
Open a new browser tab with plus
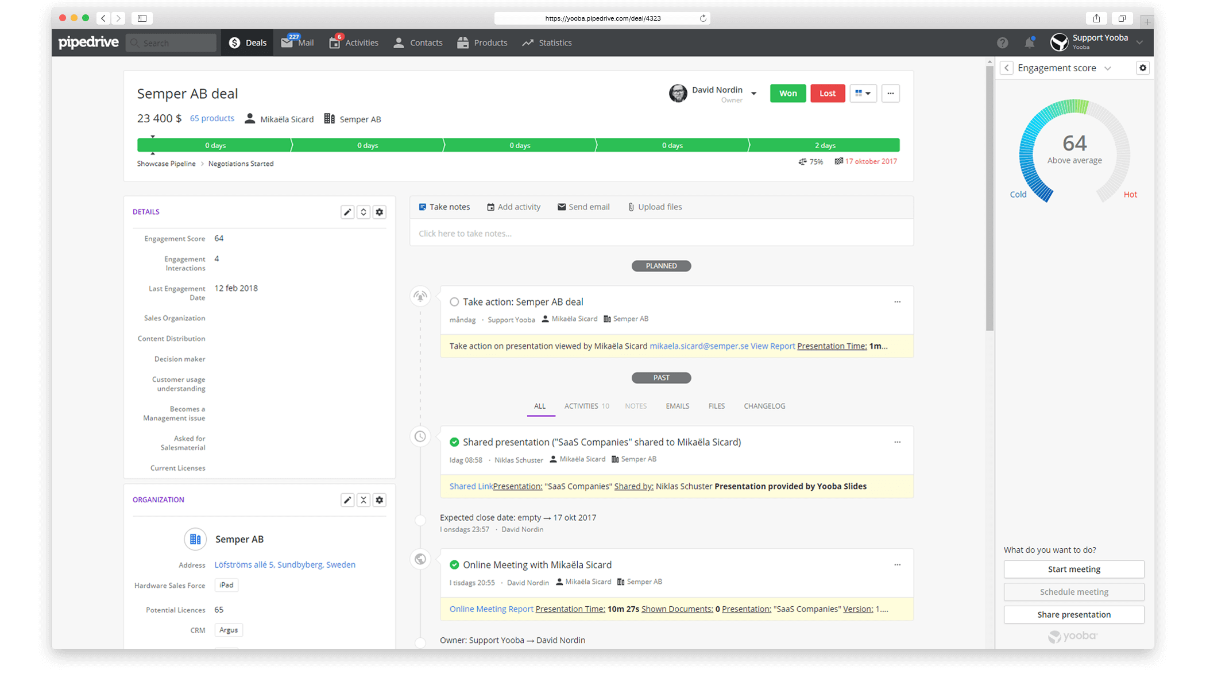pyautogui.click(x=1147, y=22)
